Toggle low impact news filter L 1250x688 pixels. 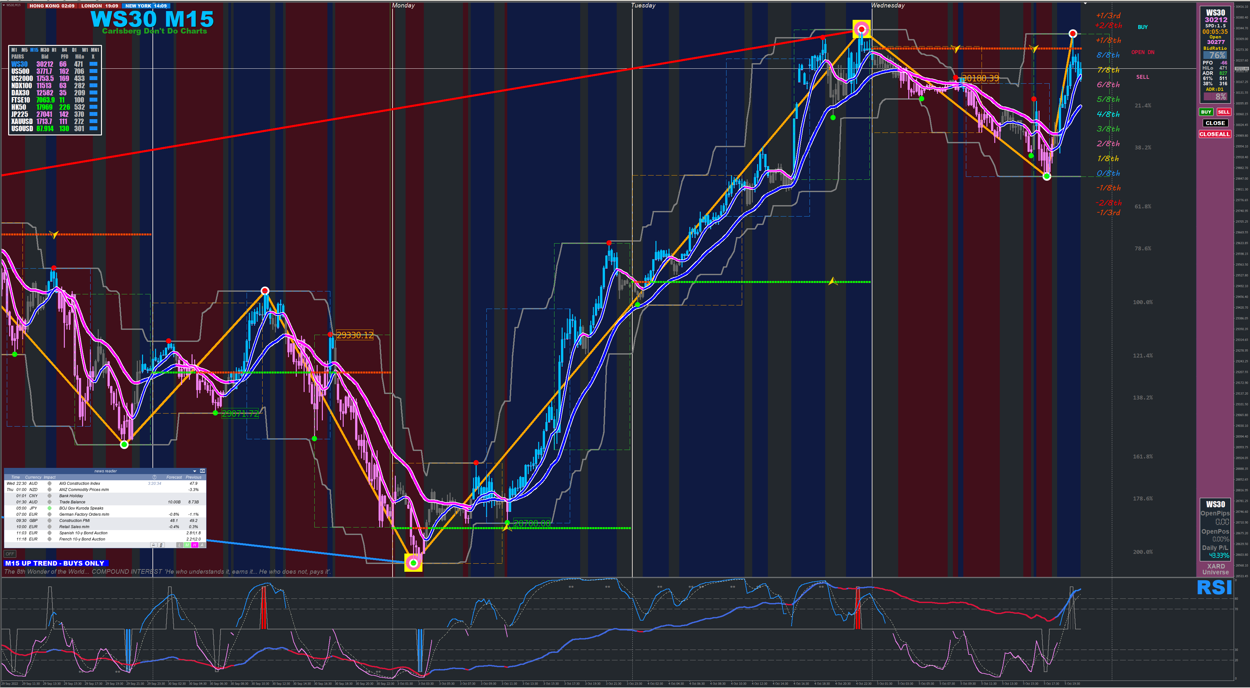[x=180, y=545]
